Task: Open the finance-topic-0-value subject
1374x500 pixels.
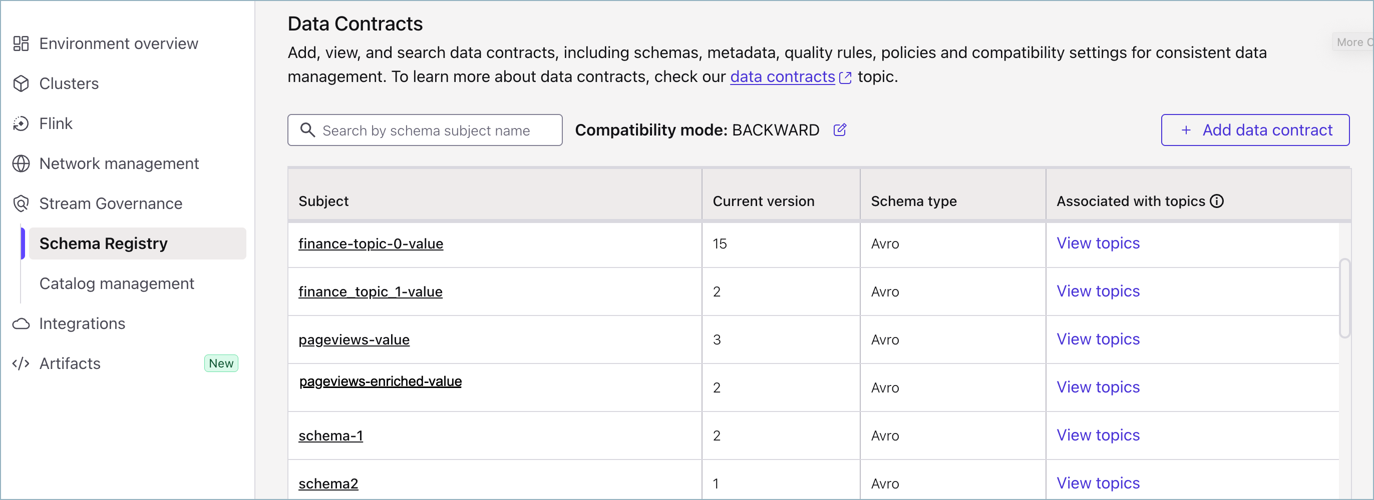Action: tap(371, 244)
